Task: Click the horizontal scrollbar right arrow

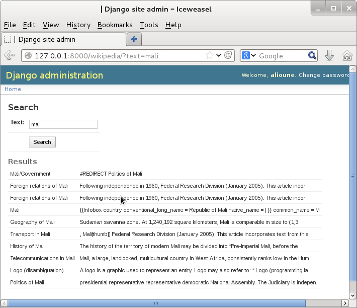Action: [345, 303]
